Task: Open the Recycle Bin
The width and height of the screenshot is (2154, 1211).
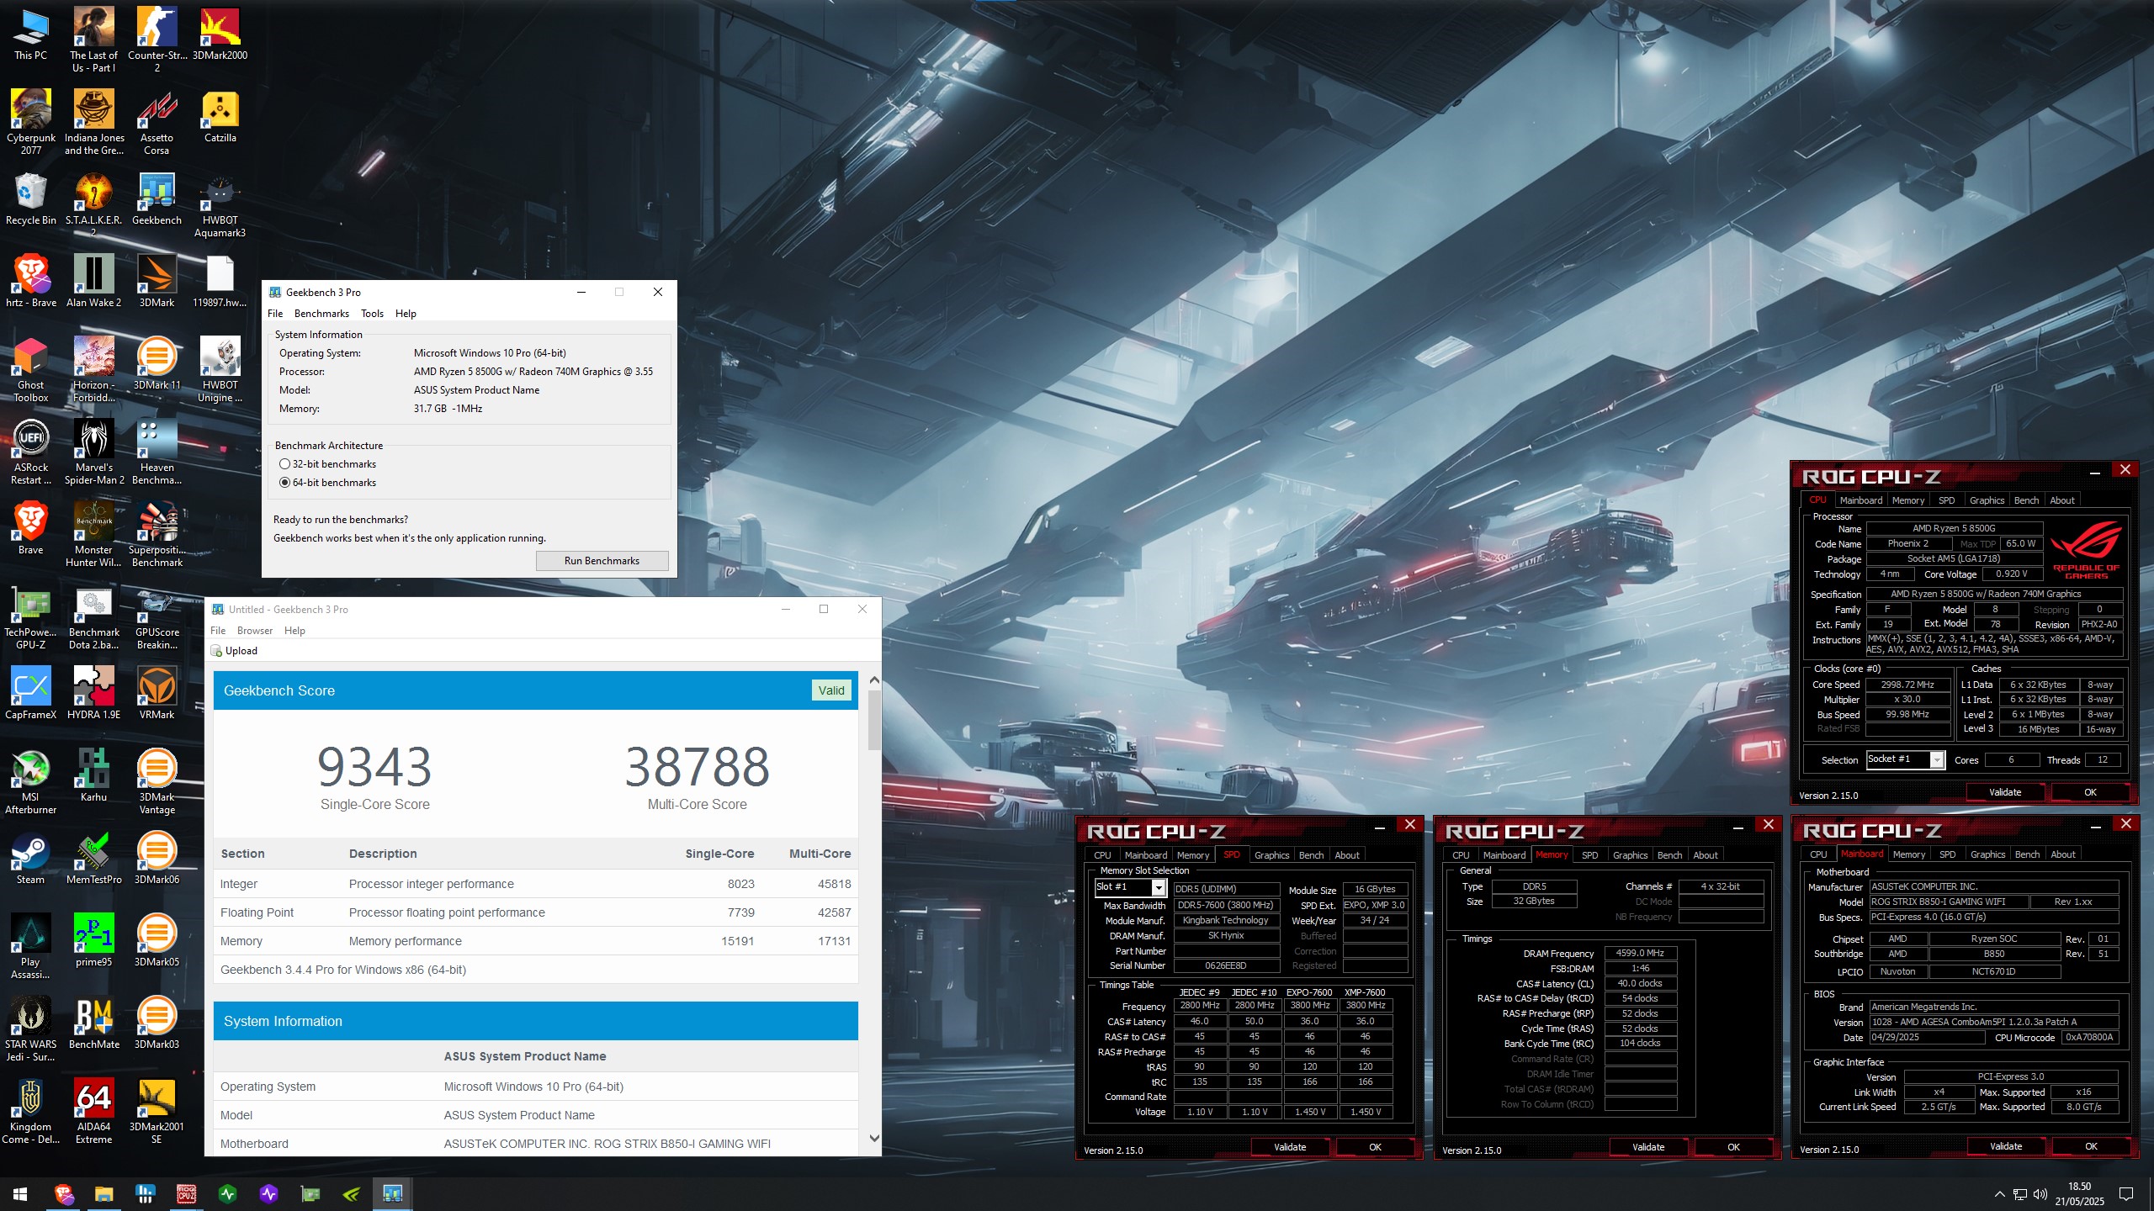Action: click(x=31, y=198)
